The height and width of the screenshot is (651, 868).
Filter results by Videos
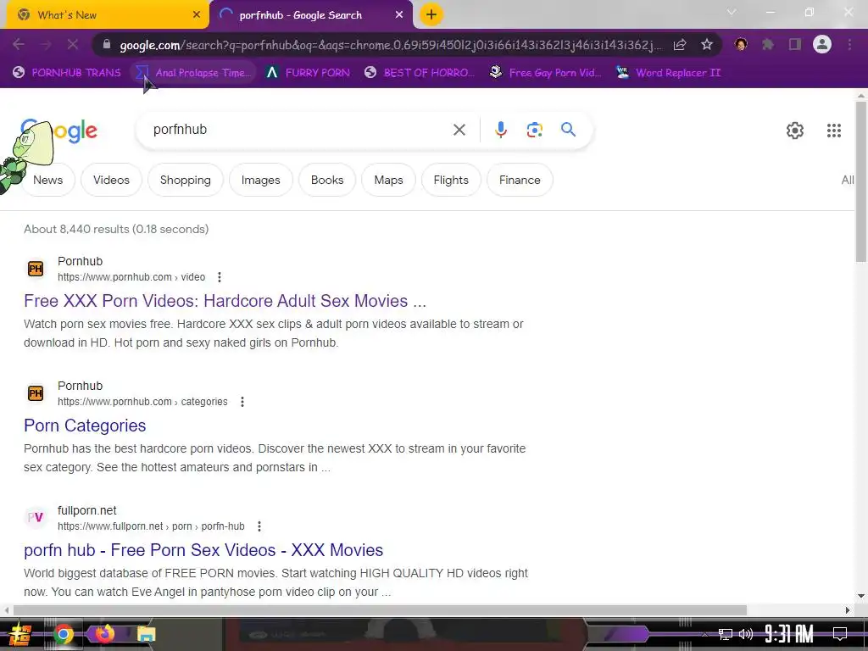point(111,180)
